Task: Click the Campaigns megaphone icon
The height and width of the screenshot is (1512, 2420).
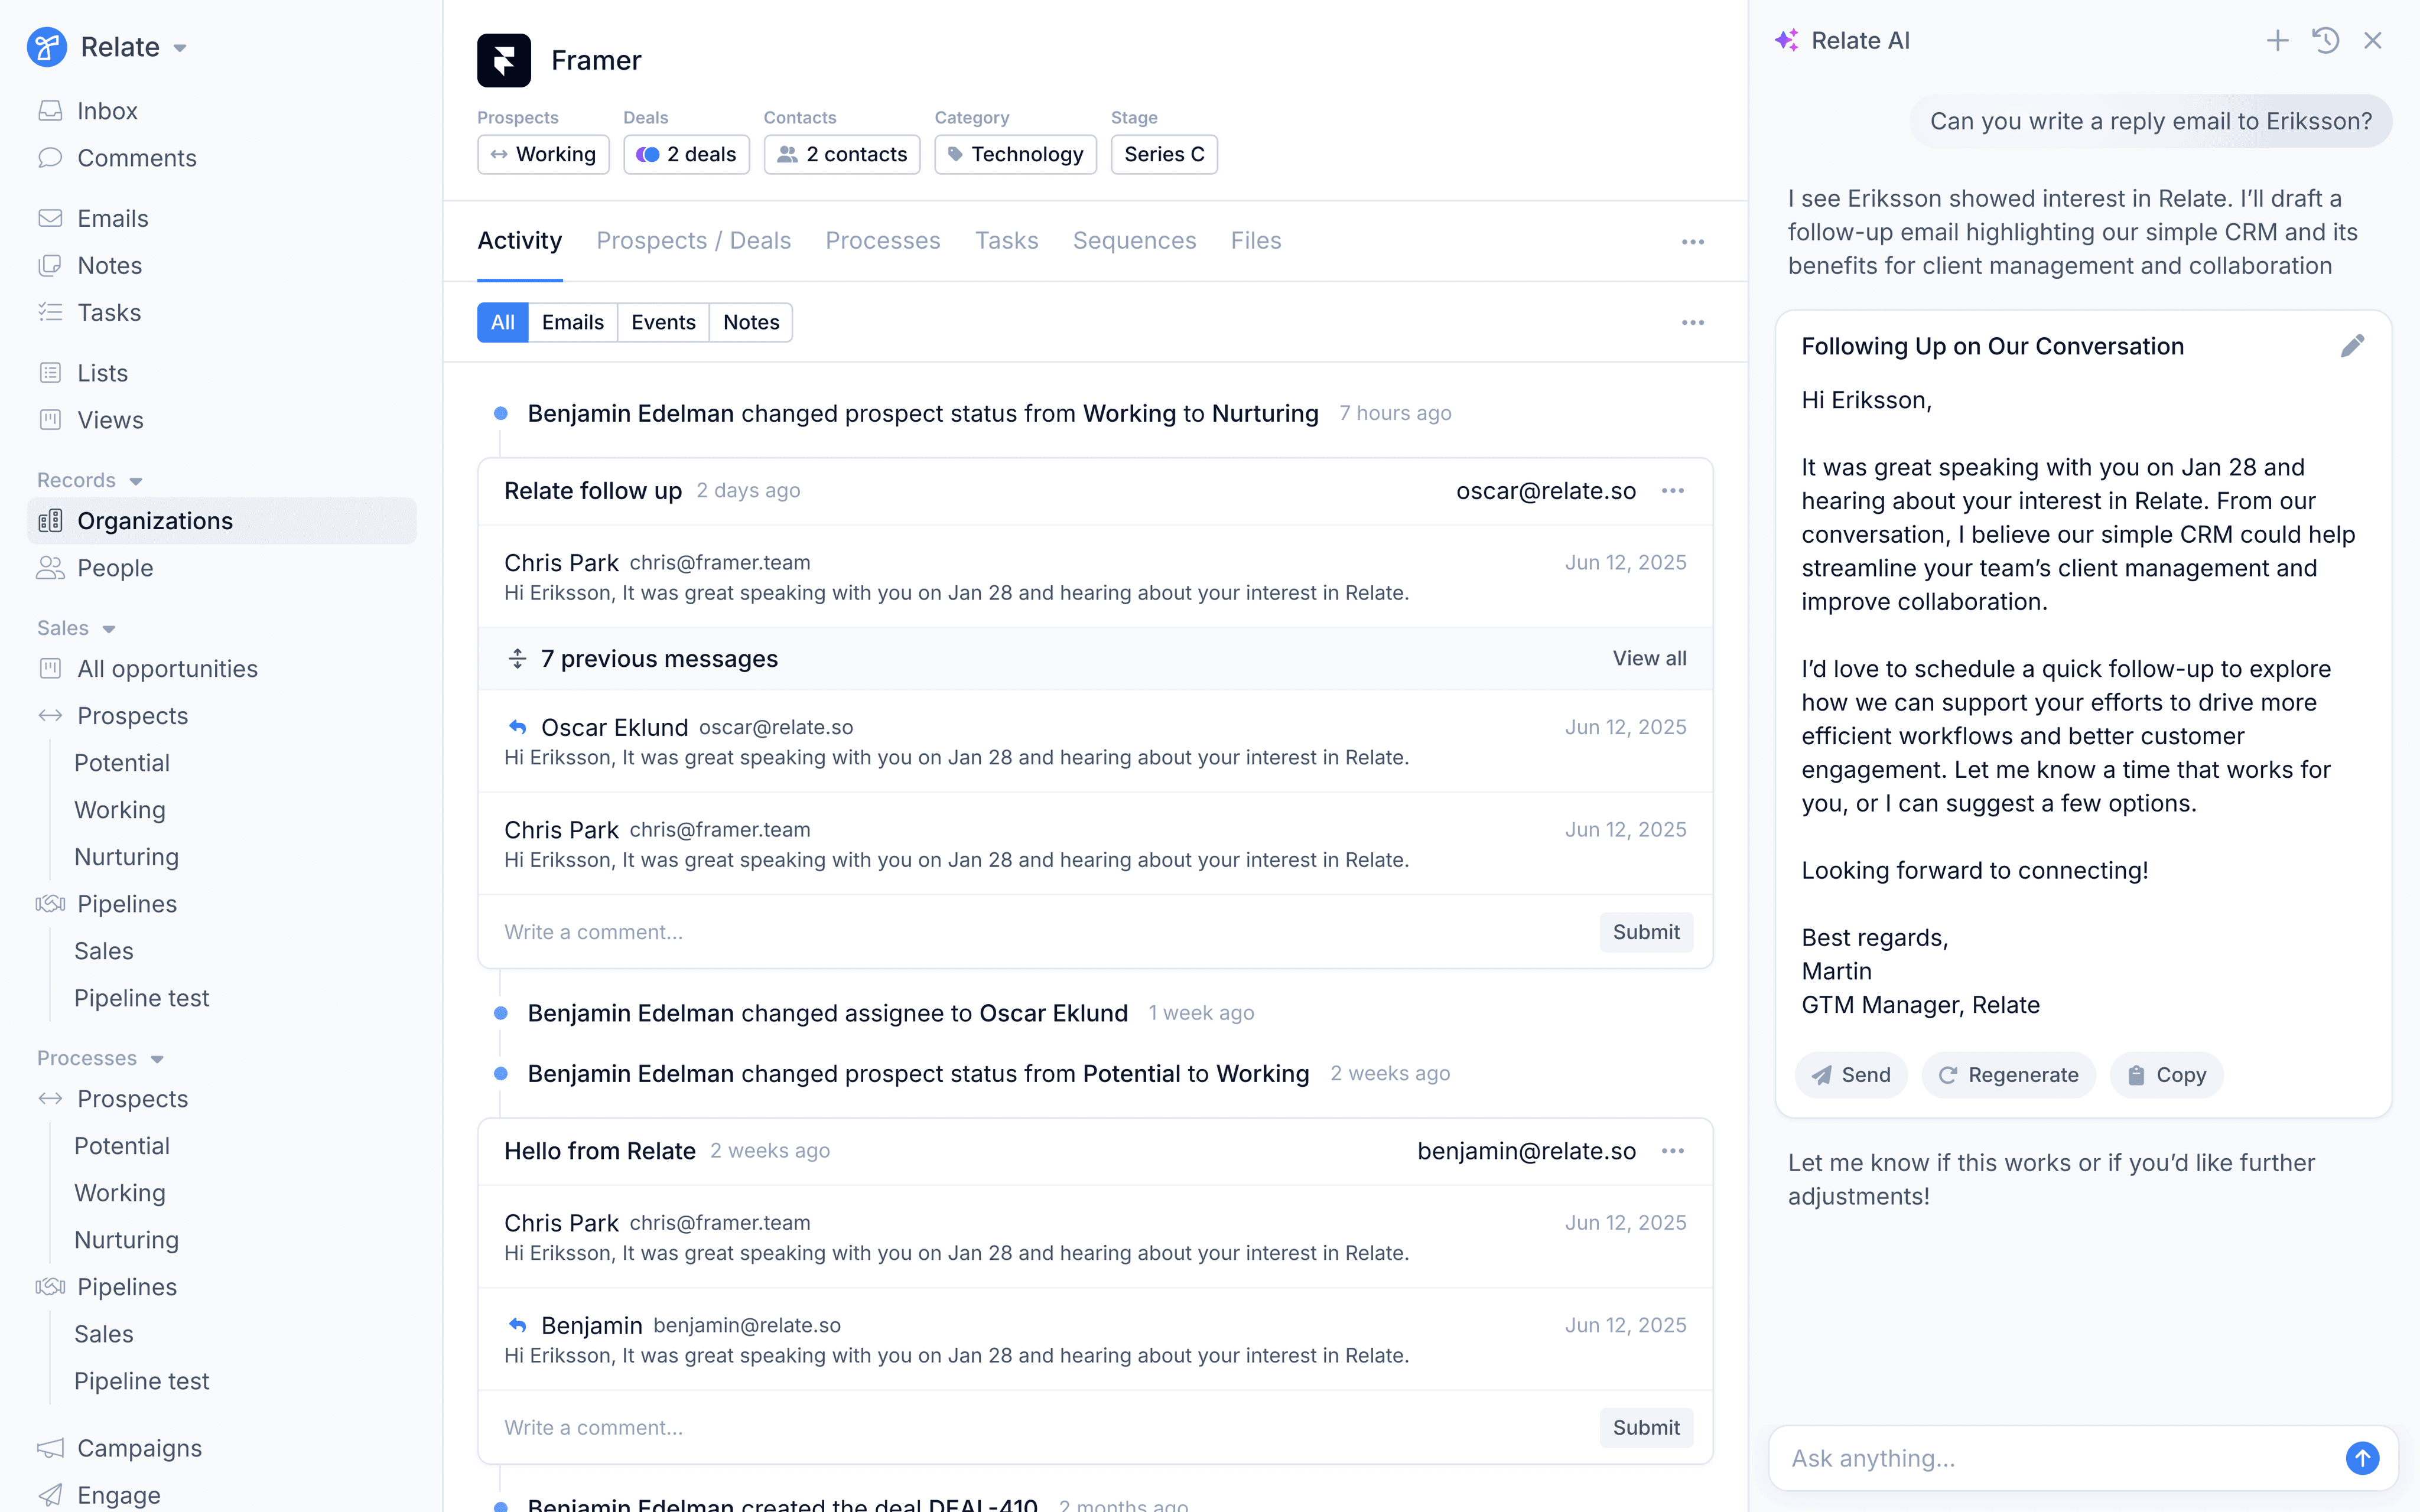Action: click(50, 1448)
